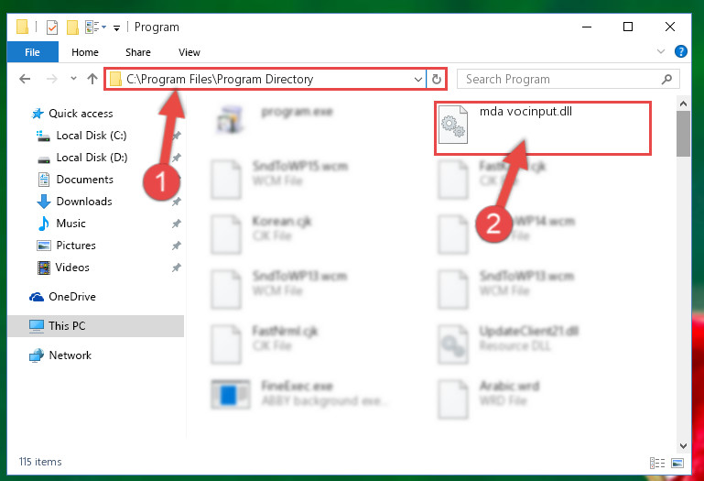
Task: Switch to Large icons view in status bar
Action: 677,463
